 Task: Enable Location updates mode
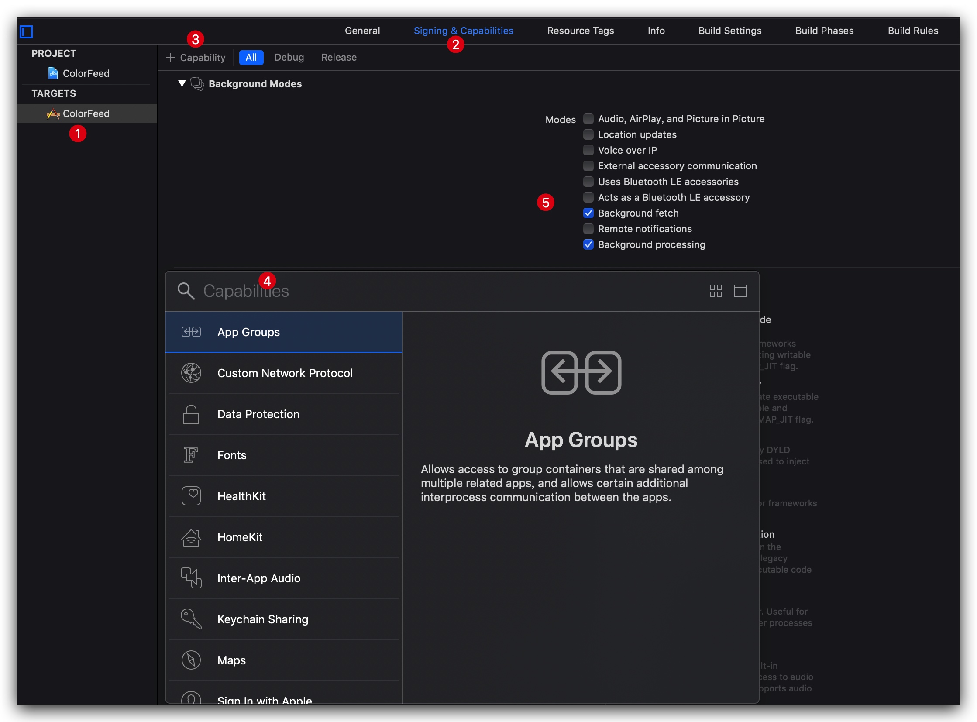588,134
